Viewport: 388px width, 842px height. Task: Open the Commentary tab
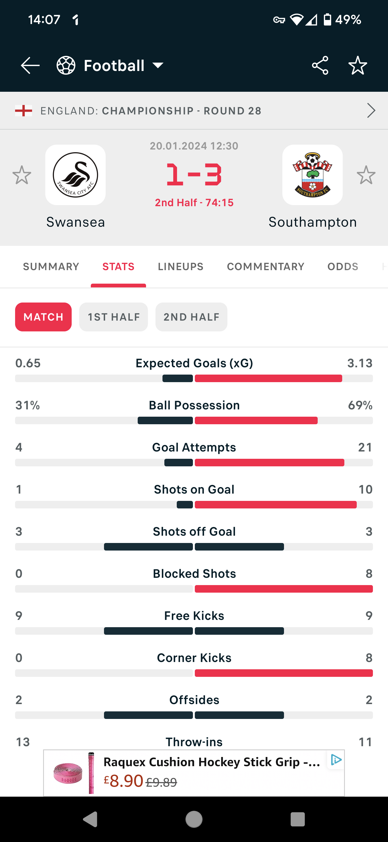[266, 266]
